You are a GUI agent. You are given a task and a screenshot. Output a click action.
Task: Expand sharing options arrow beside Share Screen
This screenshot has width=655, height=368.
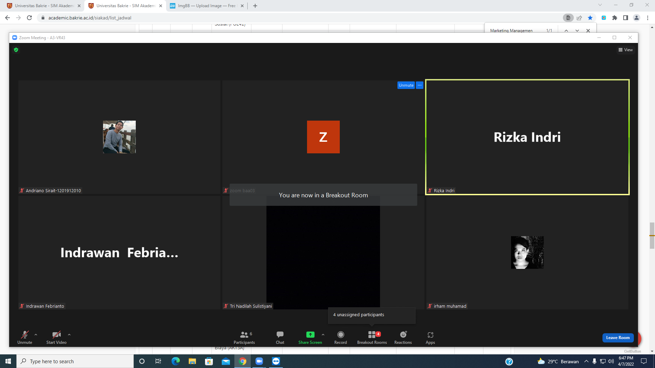coord(323,335)
